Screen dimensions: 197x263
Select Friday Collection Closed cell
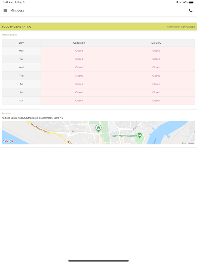79,84
